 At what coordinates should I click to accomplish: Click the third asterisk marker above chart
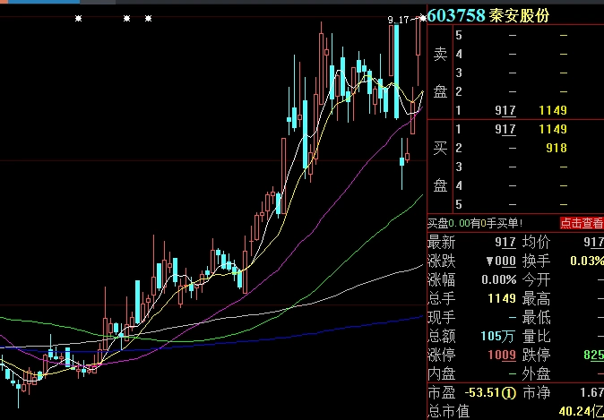pos(149,18)
